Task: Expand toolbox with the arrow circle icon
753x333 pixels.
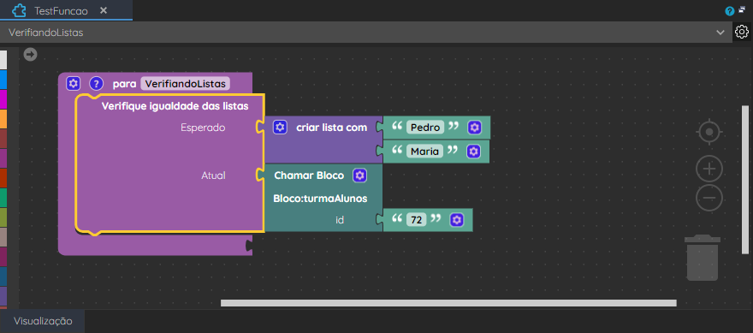Action: coord(30,55)
